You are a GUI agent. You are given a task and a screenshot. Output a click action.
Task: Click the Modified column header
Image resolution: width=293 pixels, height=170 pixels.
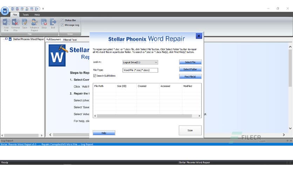[x=192, y=86]
